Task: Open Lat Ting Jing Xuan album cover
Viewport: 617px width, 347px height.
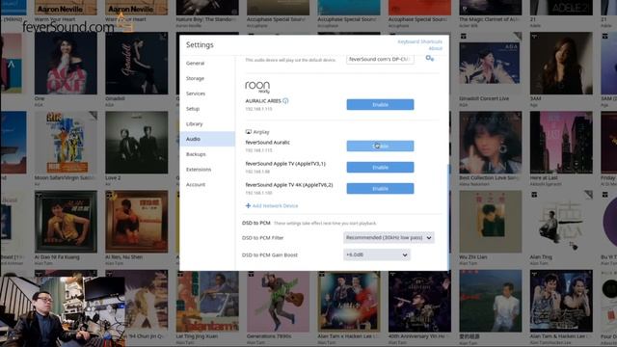Action: [x=207, y=301]
